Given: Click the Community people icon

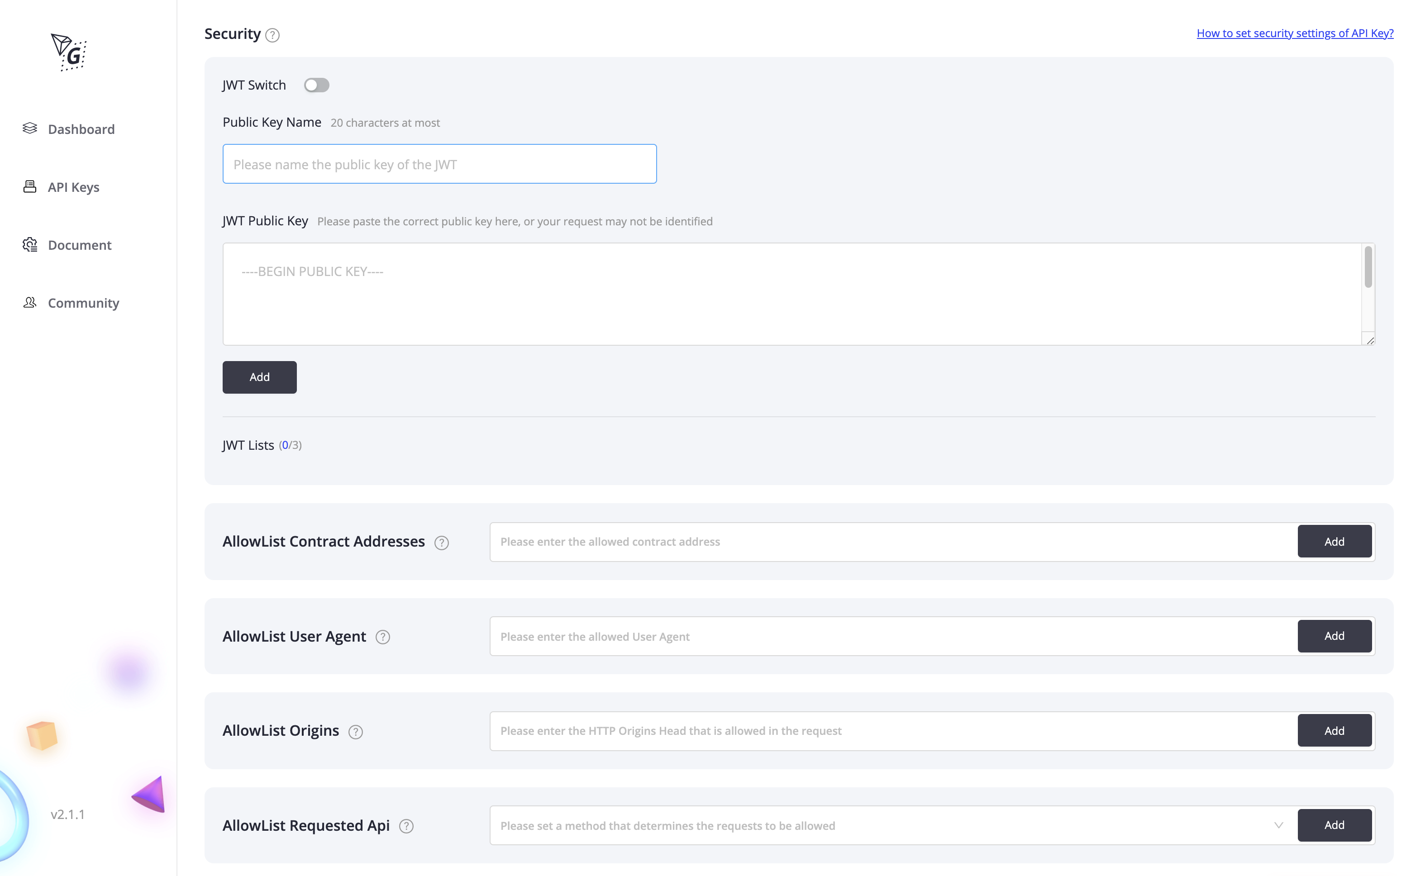Looking at the screenshot, I should click(29, 302).
